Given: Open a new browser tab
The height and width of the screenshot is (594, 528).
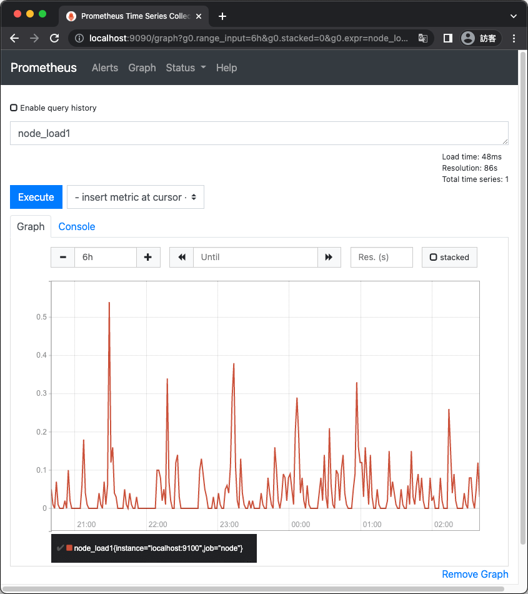Looking at the screenshot, I should 222,16.
